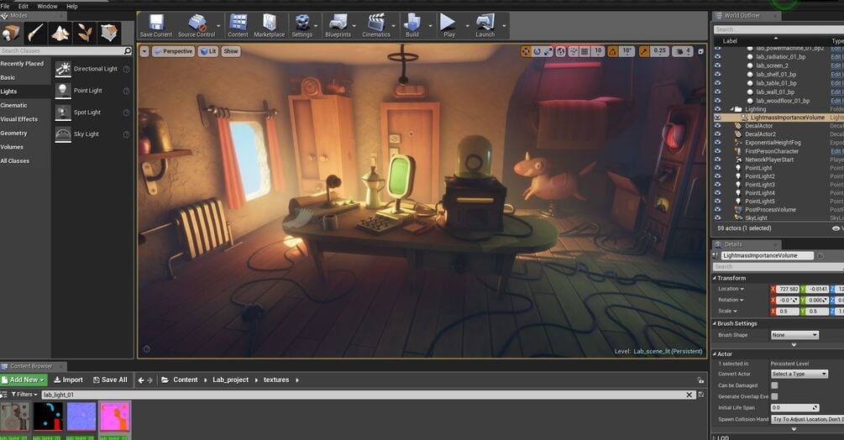The height and width of the screenshot is (440, 844).
Task: Open Cinematics from the toolbar
Action: click(x=376, y=26)
